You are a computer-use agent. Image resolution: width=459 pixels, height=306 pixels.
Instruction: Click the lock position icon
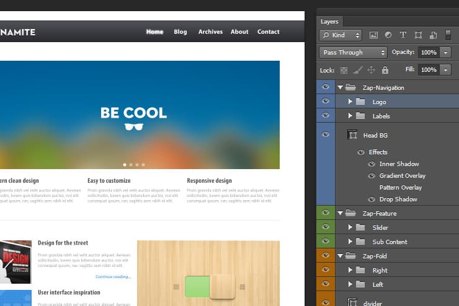pos(371,70)
